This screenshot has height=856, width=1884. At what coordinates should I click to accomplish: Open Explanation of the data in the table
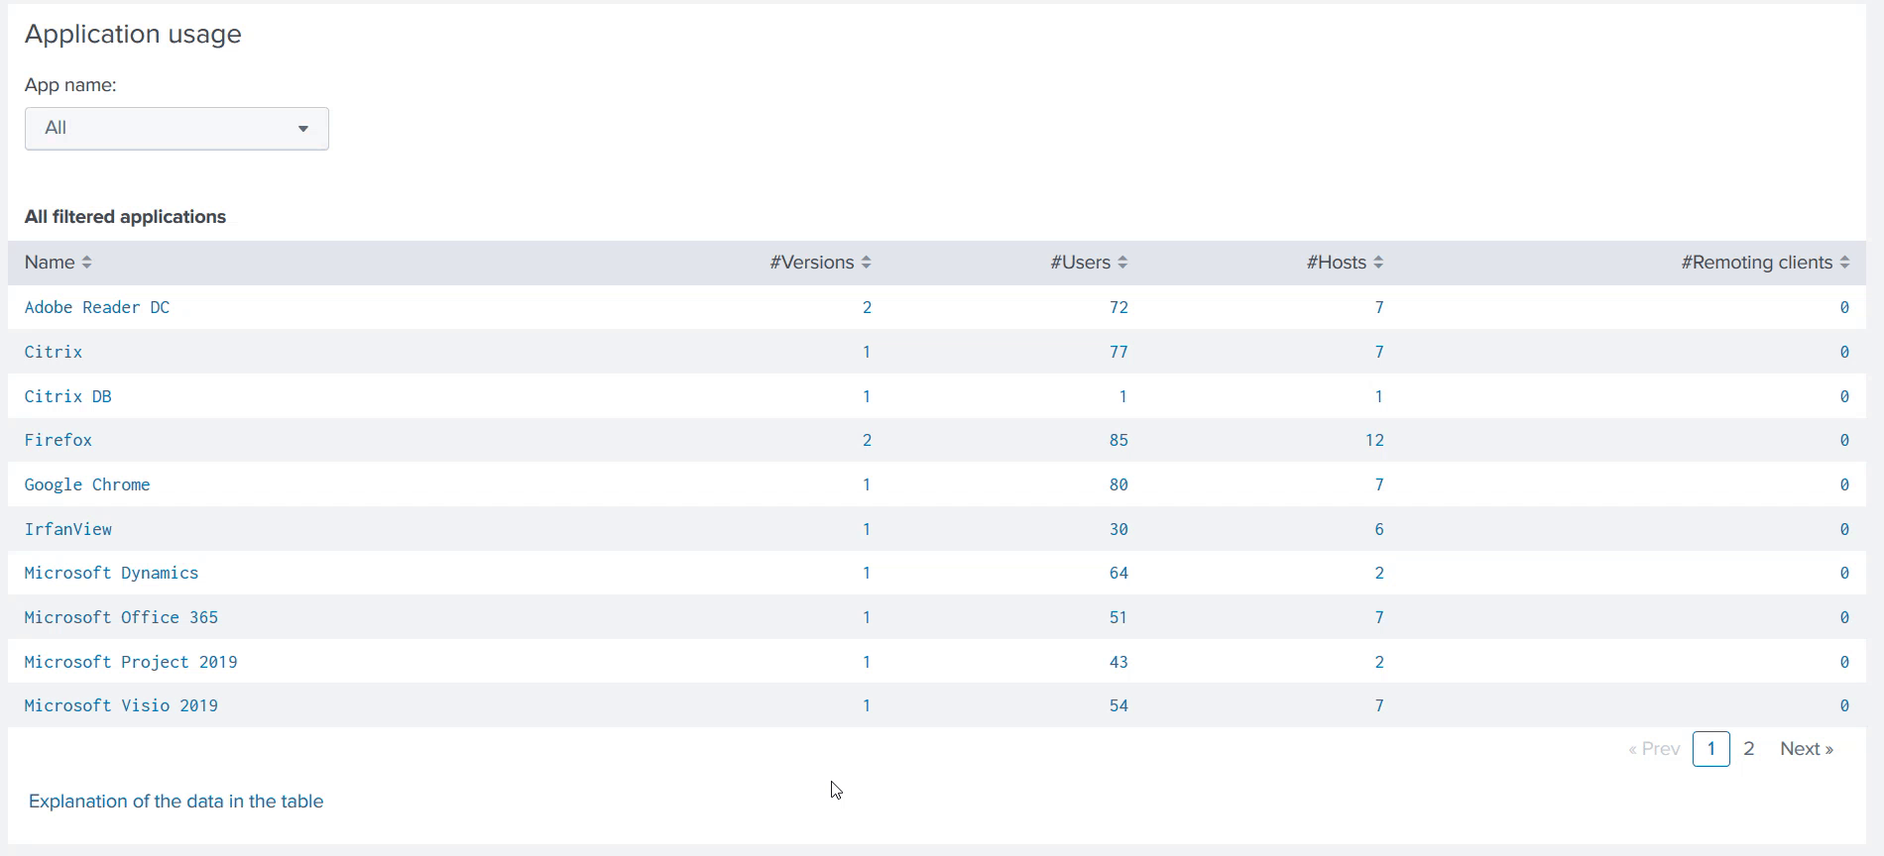coord(176,802)
